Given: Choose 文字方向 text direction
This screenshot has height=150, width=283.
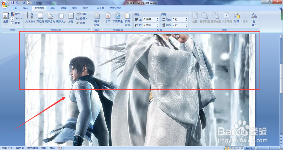Looking at the screenshot, I should 30,19.
